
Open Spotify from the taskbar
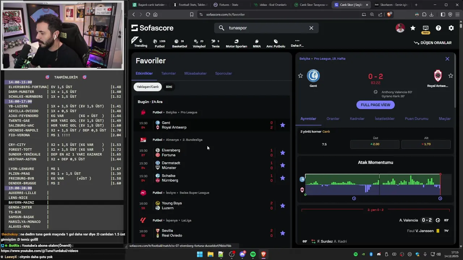pyautogui.click(x=253, y=254)
